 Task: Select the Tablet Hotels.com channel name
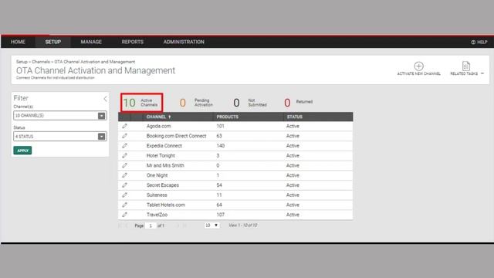[166, 205]
